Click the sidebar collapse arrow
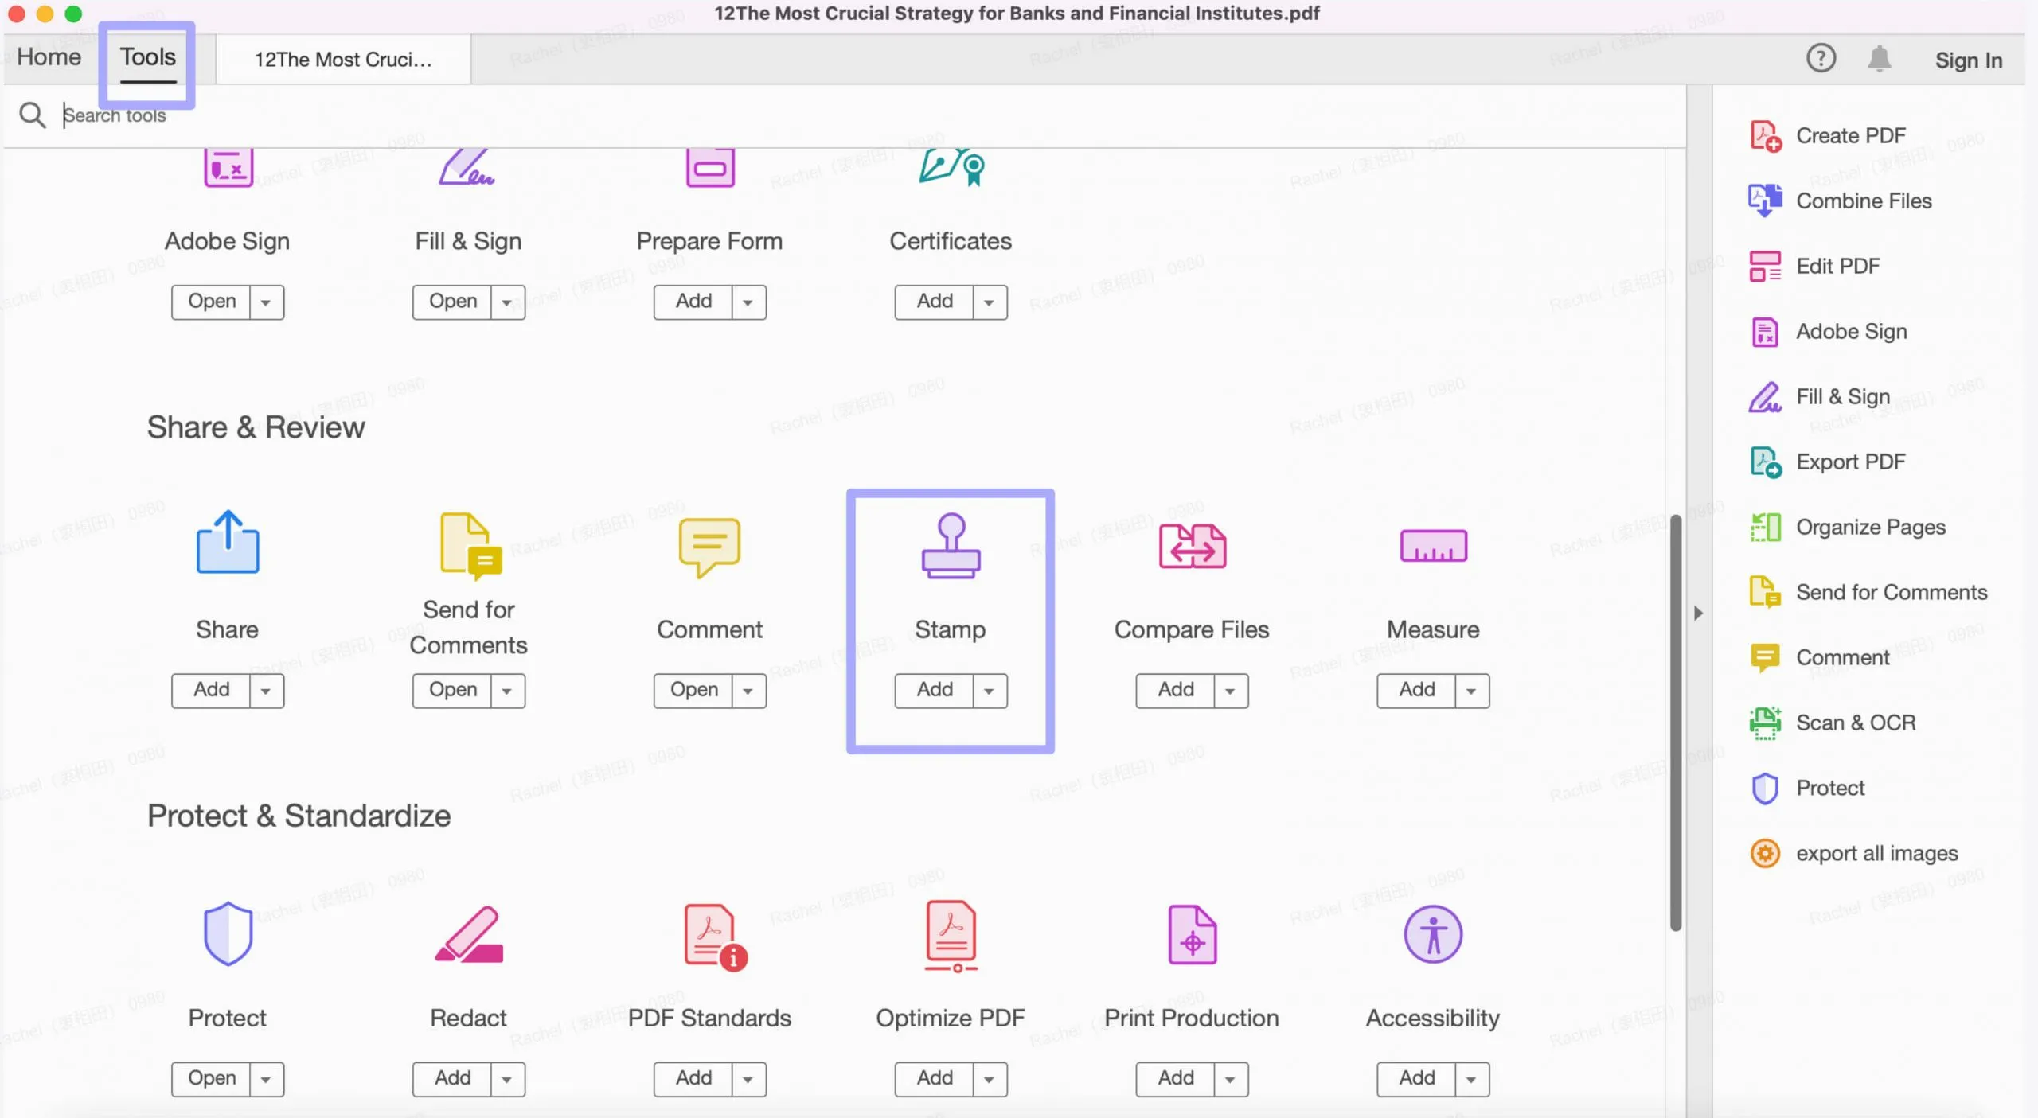Viewport: 2038px width, 1118px height. (1696, 611)
